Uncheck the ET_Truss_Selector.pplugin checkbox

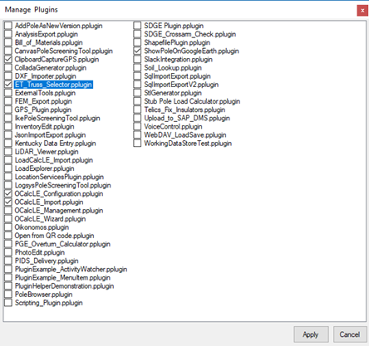click(x=8, y=85)
